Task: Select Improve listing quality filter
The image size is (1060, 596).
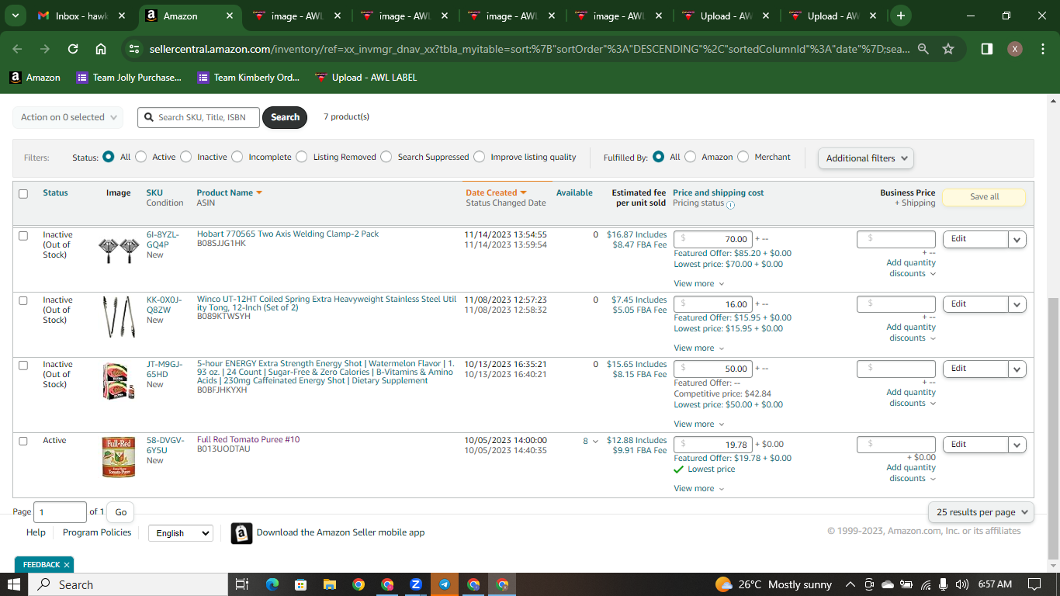Action: [x=480, y=157]
